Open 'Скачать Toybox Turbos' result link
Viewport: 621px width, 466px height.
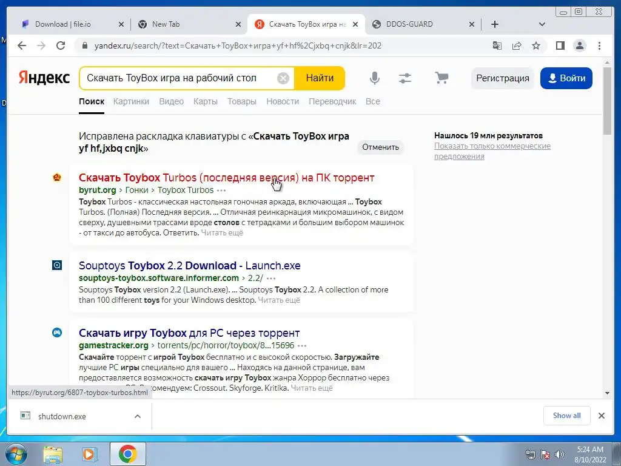(227, 178)
